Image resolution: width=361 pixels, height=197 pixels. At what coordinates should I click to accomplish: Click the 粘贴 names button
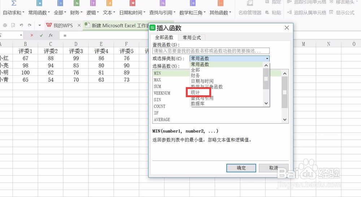(273, 13)
